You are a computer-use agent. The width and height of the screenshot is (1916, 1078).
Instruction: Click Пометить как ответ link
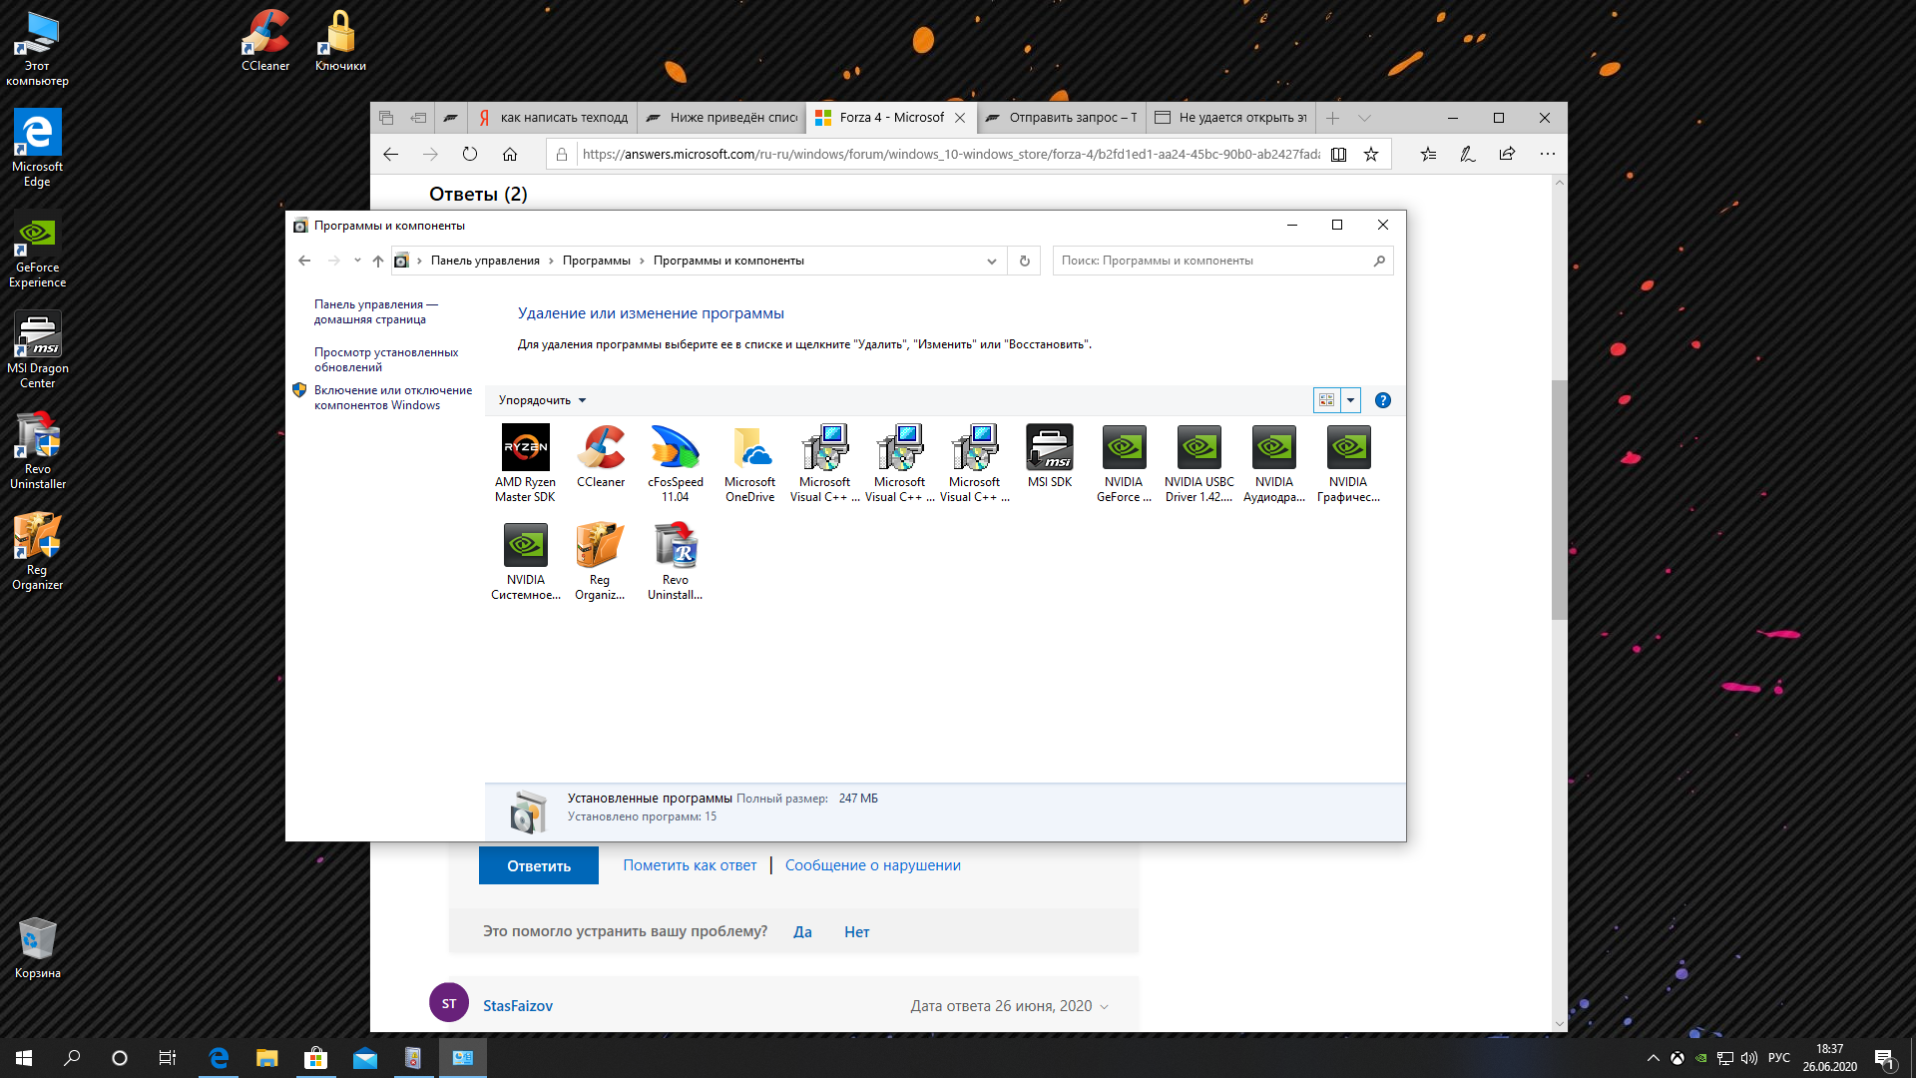[690, 865]
